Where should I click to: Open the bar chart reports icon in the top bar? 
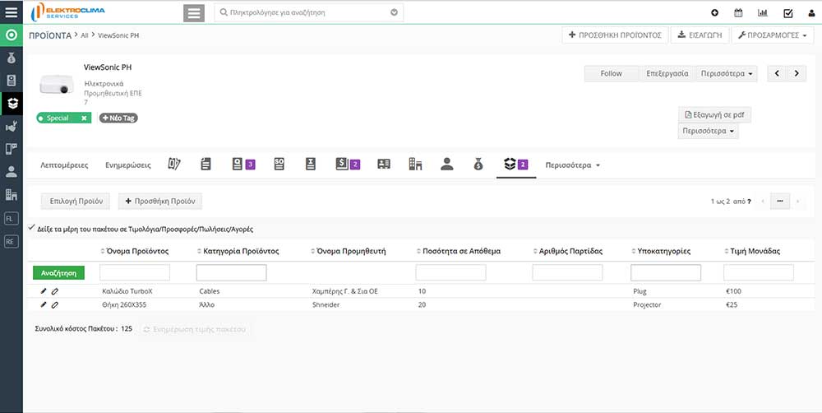pos(763,13)
